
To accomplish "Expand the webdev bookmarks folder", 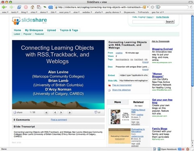I will 87,12.
